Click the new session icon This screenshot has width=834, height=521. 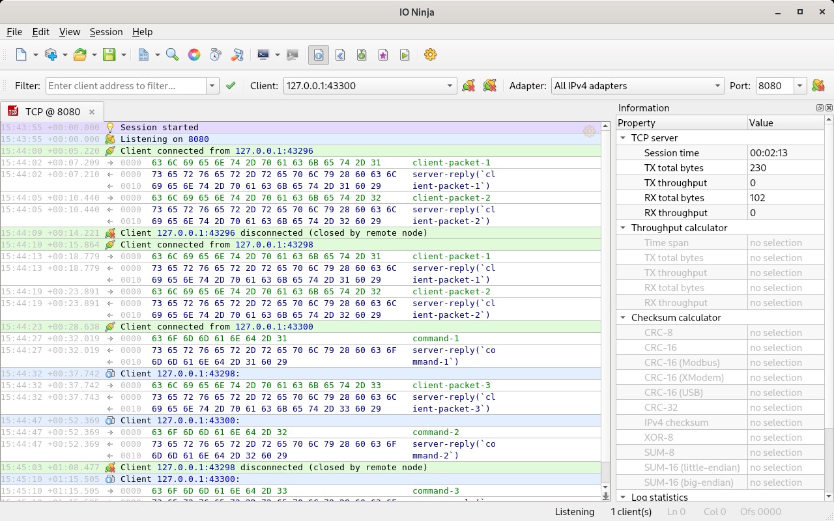pyautogui.click(x=22, y=55)
